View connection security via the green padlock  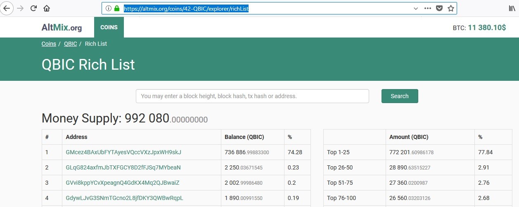coord(117,8)
